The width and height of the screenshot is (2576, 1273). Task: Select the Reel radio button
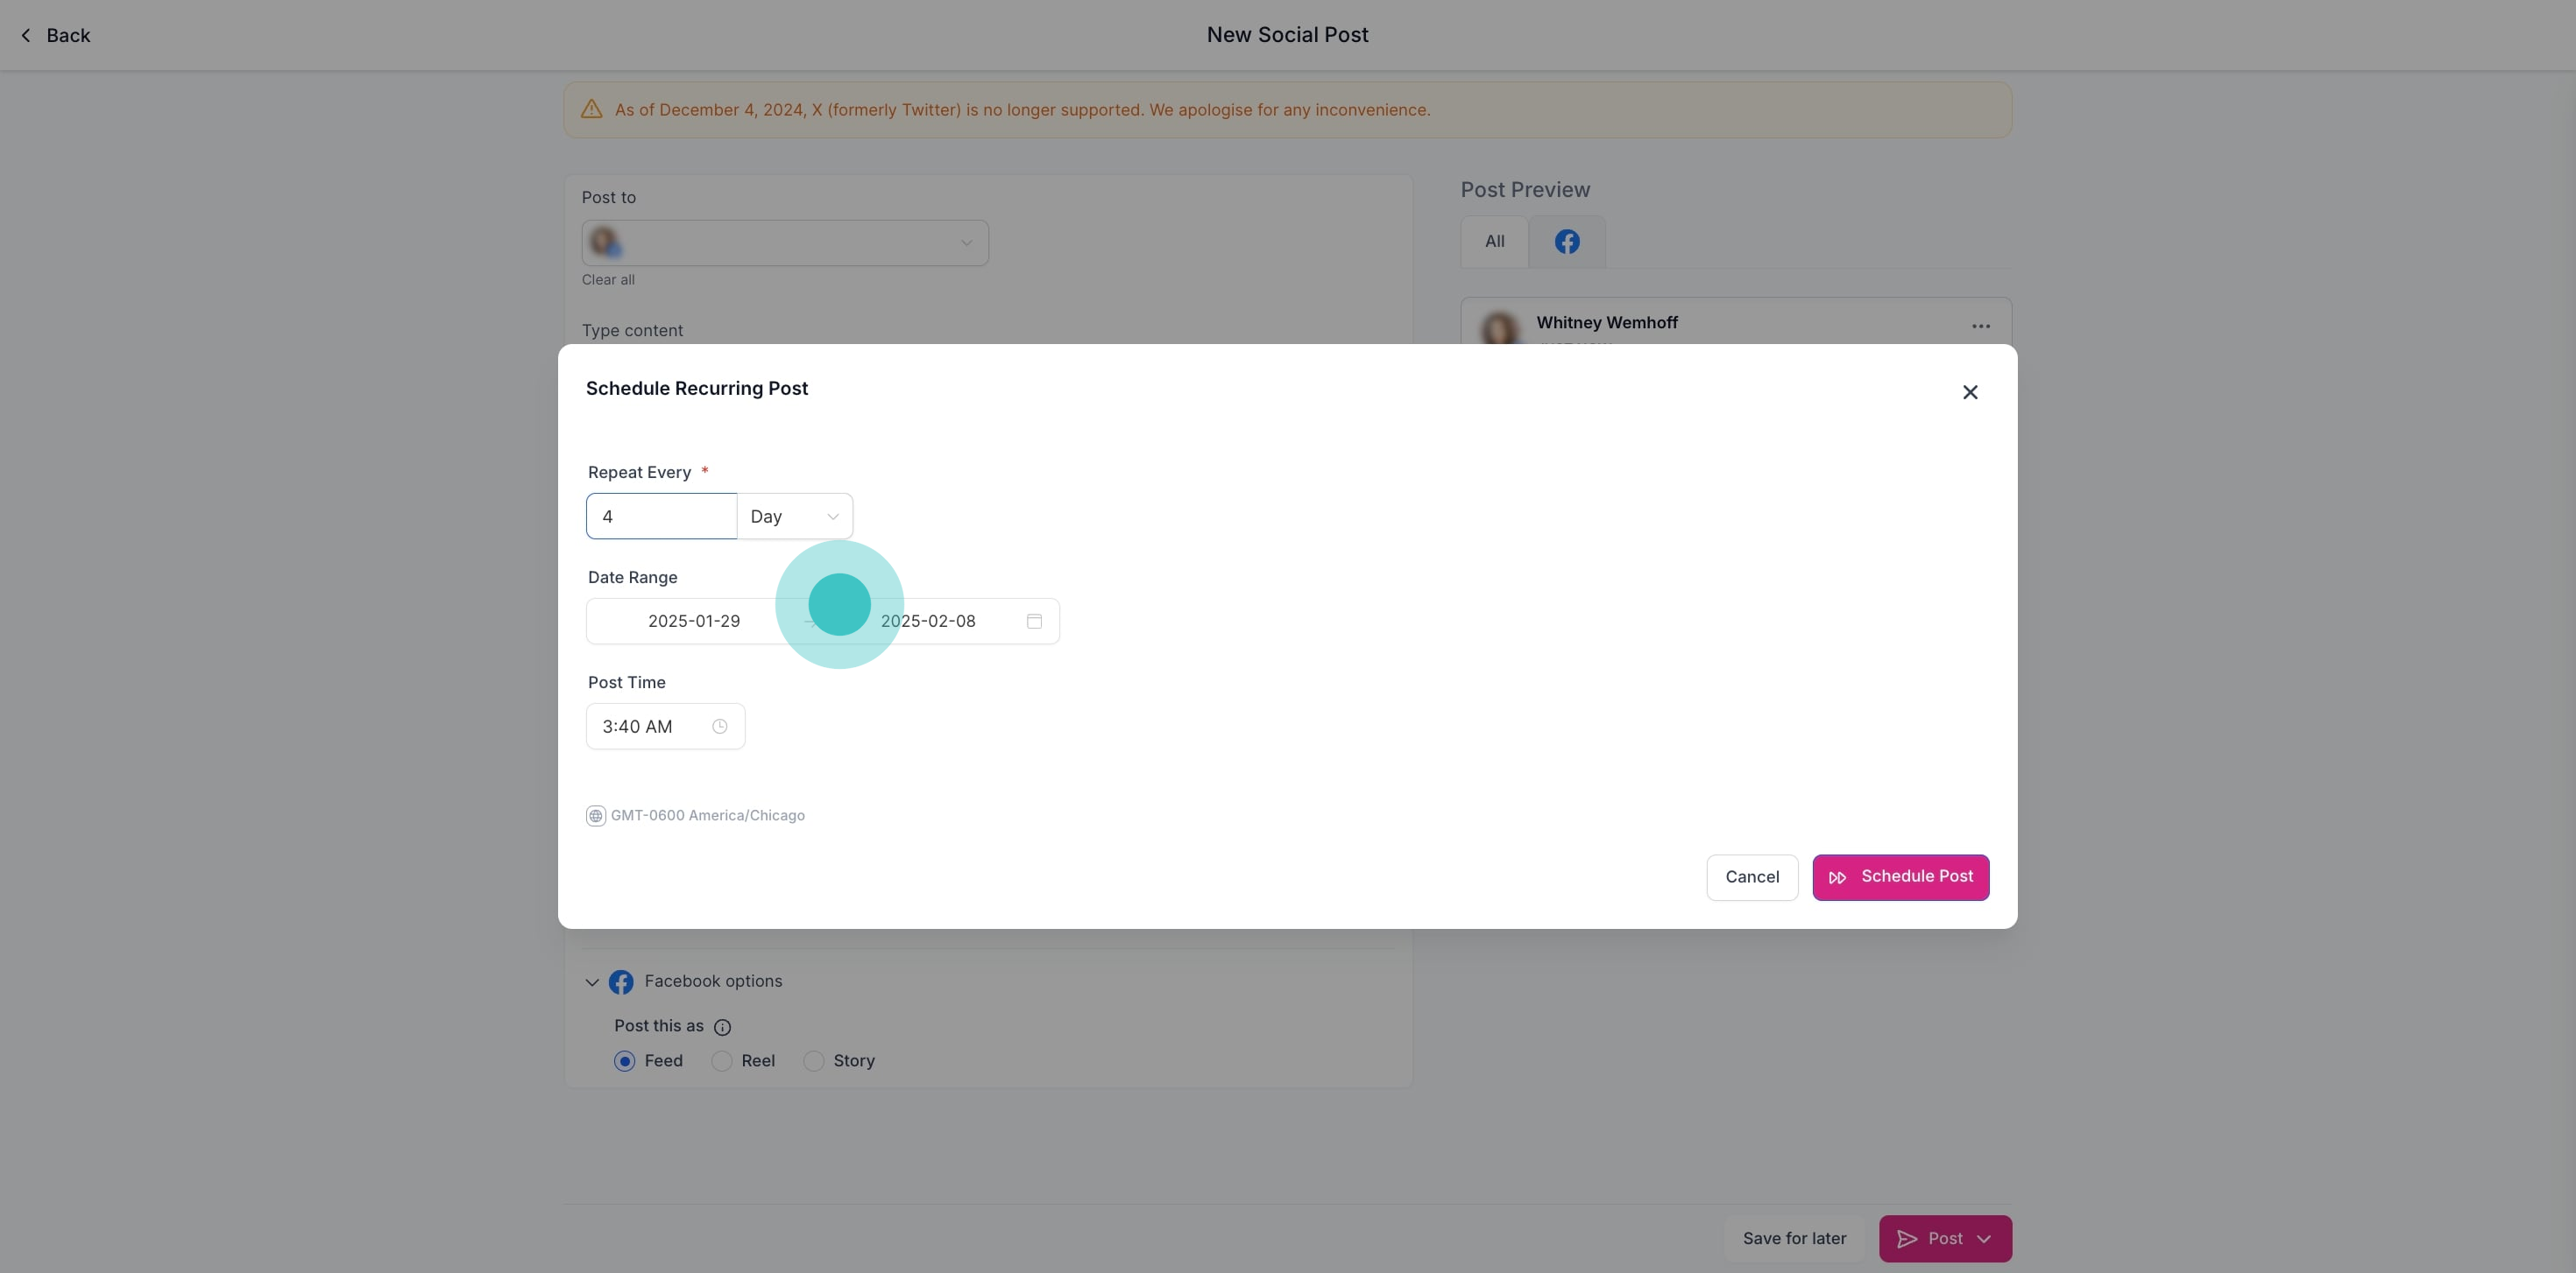721,1061
